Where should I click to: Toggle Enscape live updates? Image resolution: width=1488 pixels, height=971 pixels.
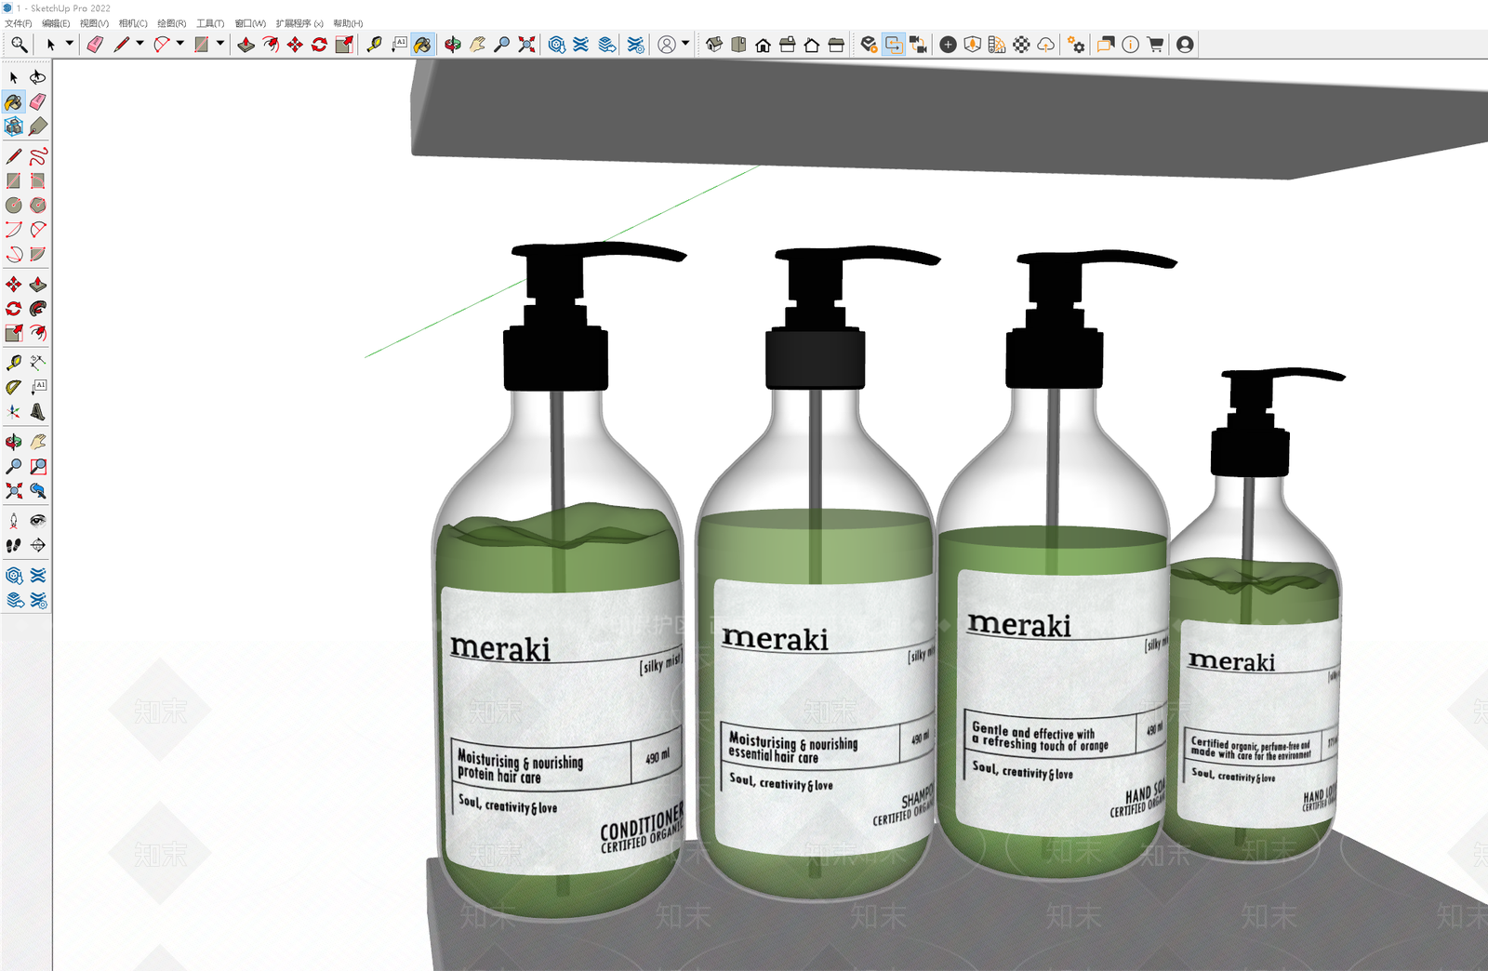[894, 45]
